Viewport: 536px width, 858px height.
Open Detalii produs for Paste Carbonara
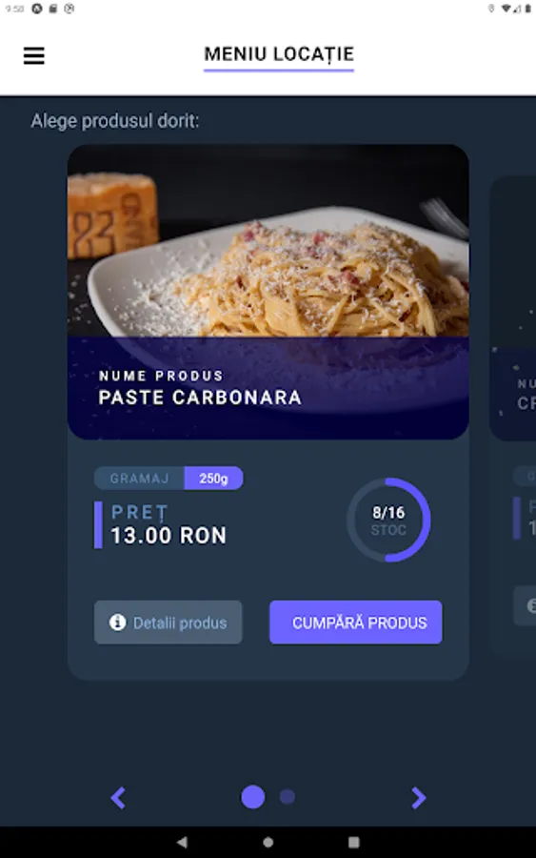(169, 623)
